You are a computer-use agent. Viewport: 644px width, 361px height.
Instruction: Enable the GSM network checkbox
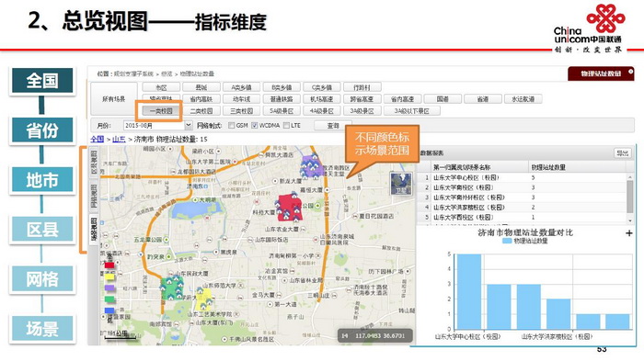tap(232, 125)
